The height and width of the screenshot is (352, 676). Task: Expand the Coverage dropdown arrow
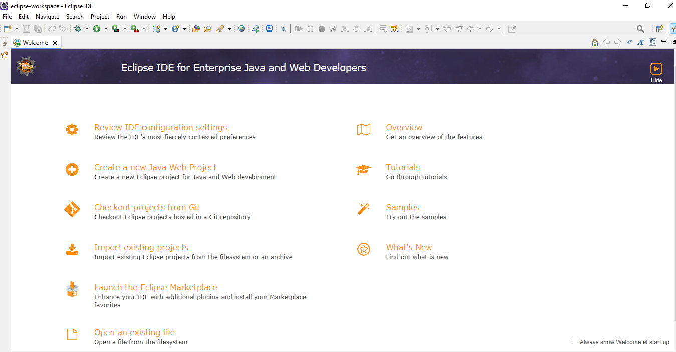[x=125, y=29]
